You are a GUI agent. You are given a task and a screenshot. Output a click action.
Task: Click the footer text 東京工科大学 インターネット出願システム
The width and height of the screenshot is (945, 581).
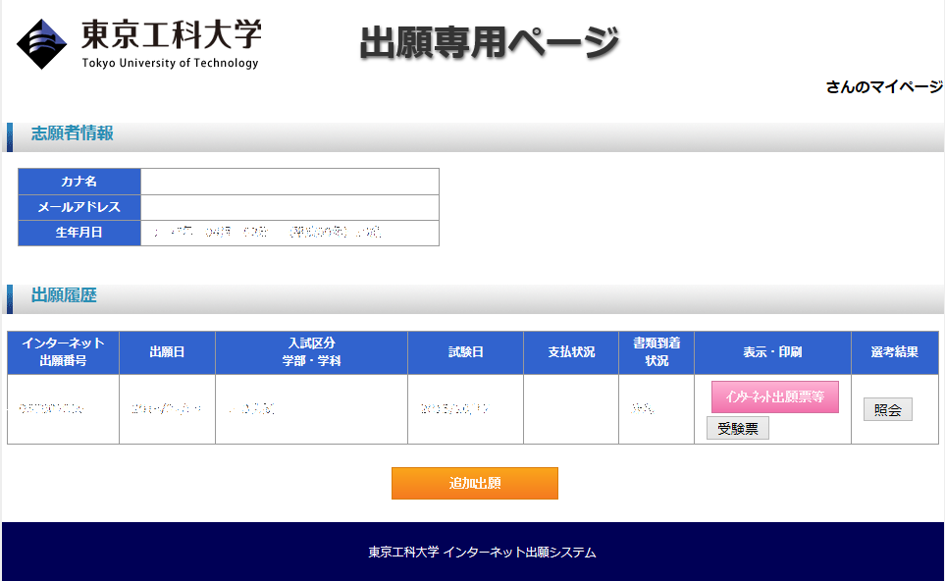tap(482, 553)
